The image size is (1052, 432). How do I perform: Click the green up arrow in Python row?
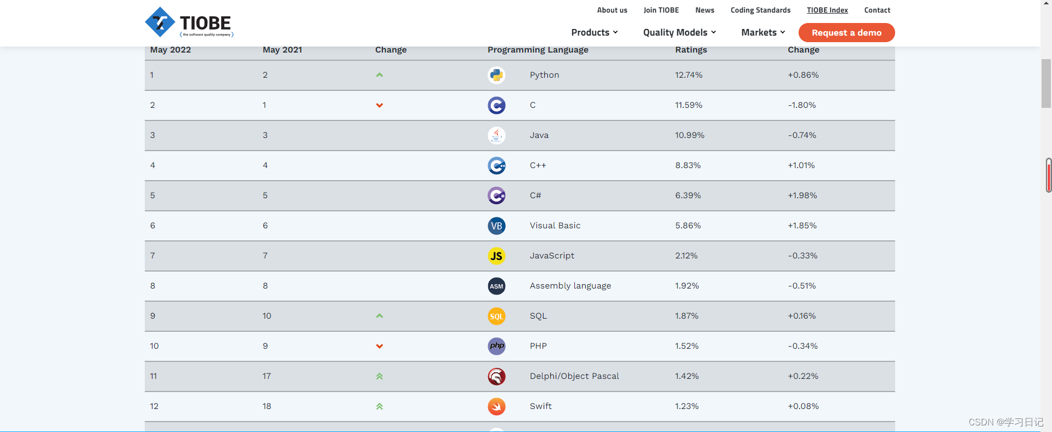click(x=379, y=75)
